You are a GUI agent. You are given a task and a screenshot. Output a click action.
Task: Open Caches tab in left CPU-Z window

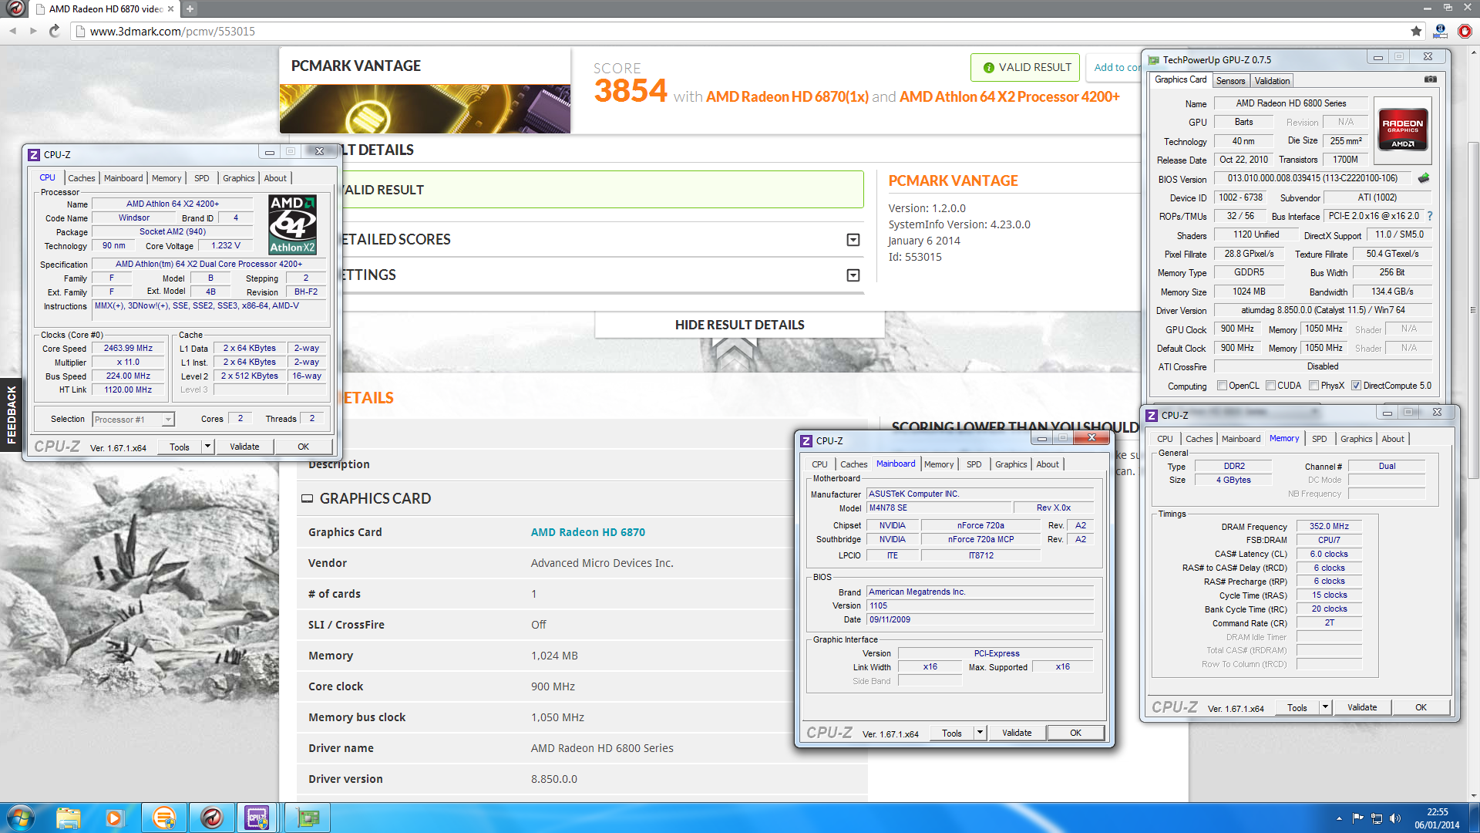(x=81, y=178)
